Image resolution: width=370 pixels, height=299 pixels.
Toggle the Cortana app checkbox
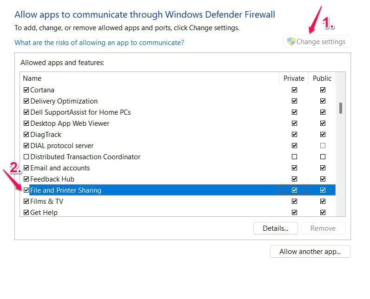pyautogui.click(x=26, y=90)
